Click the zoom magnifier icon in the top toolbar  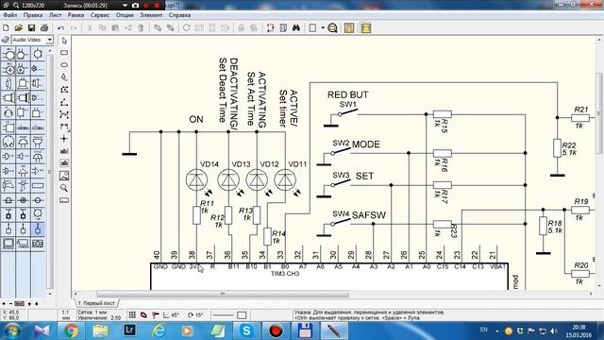(332, 27)
